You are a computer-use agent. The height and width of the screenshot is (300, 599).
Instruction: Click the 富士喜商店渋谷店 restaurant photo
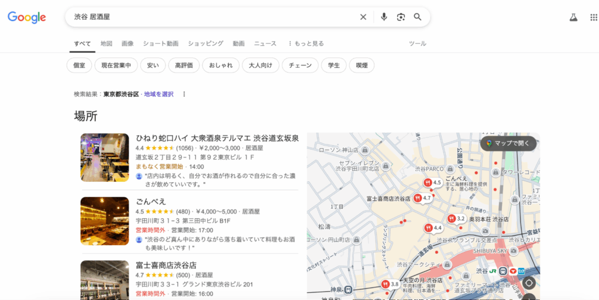(x=105, y=280)
